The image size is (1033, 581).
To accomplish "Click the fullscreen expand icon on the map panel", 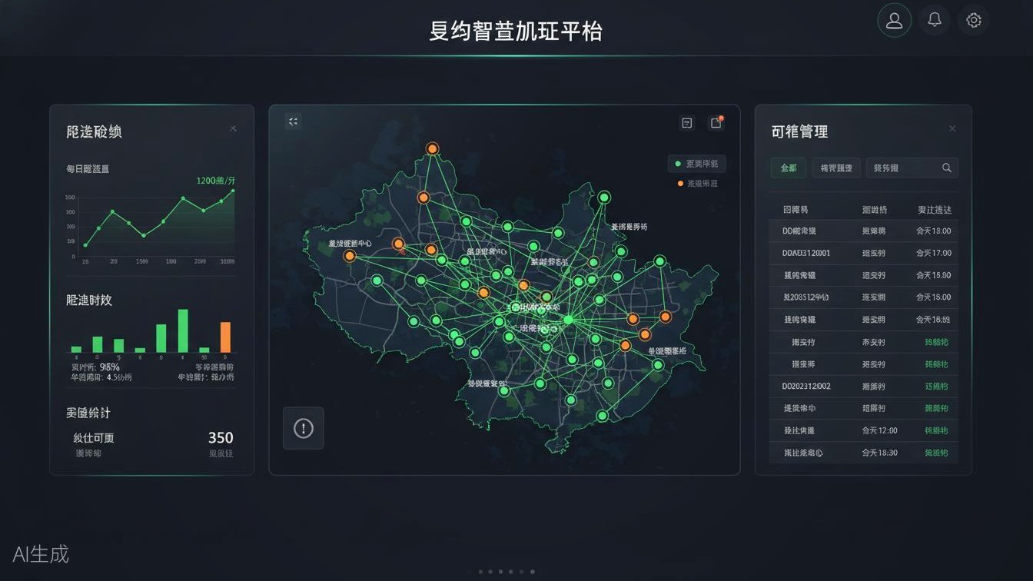I will click(x=293, y=121).
